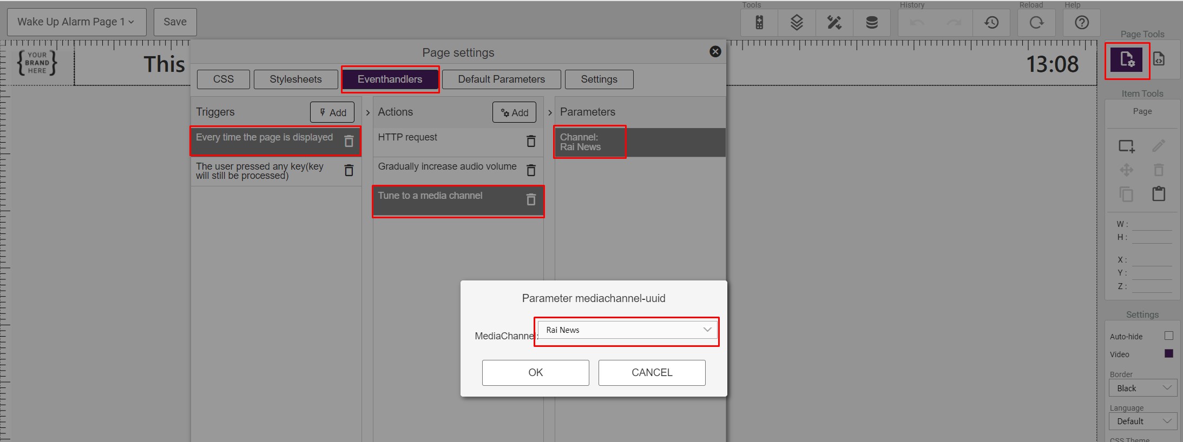Open the Wake Up Alarm Page 1 dropdown
Viewport: 1183px width, 442px height.
[76, 22]
